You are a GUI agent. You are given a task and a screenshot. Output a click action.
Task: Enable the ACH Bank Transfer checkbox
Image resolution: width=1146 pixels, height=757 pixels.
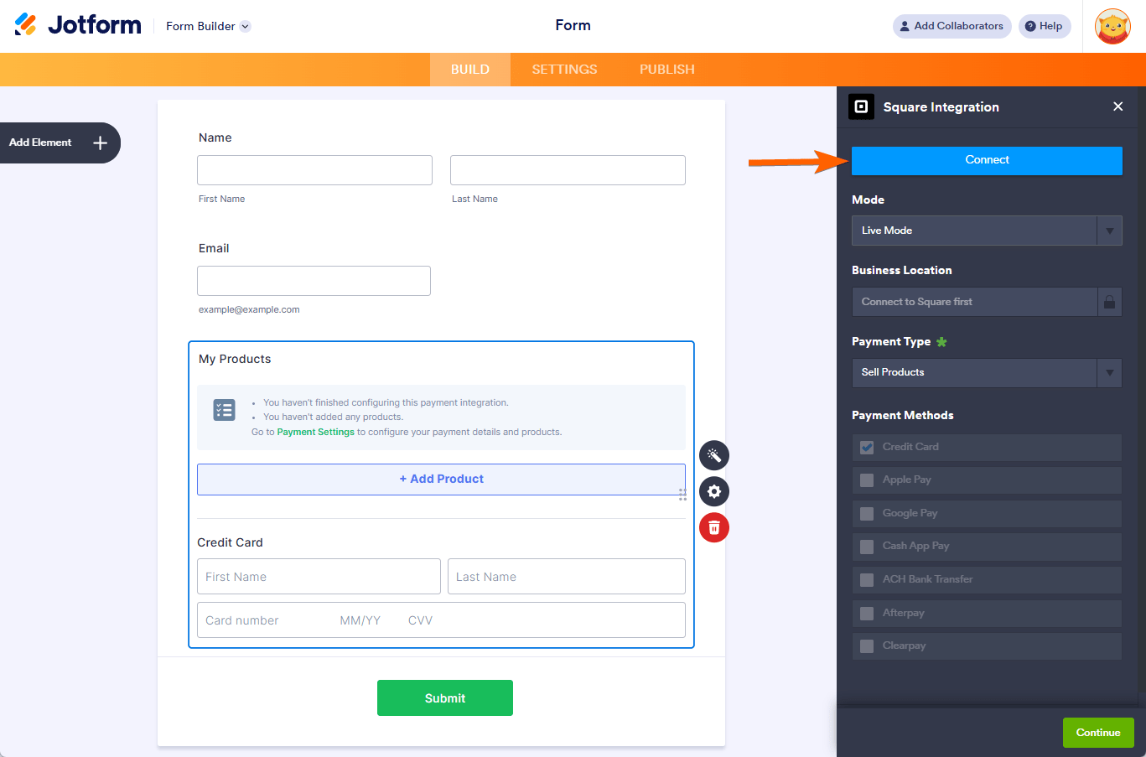[x=867, y=579]
